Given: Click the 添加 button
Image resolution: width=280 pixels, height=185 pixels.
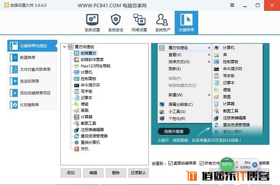Looking at the screenshot, I should [x=71, y=173].
